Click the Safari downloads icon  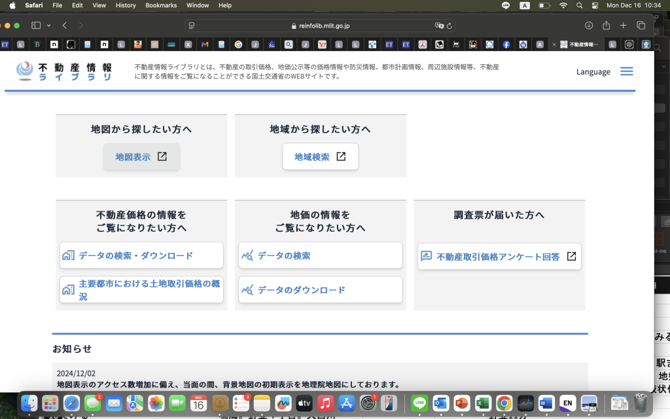click(588, 26)
